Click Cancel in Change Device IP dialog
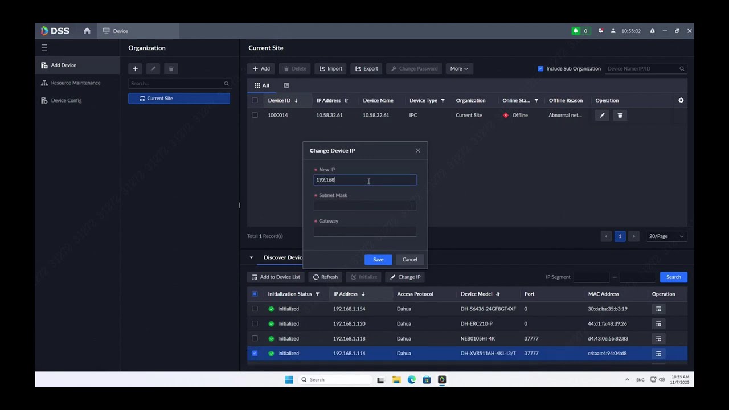Image resolution: width=729 pixels, height=410 pixels. (410, 260)
